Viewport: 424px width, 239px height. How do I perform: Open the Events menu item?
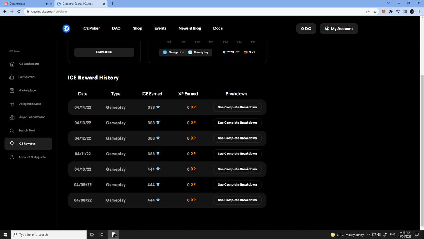click(160, 28)
